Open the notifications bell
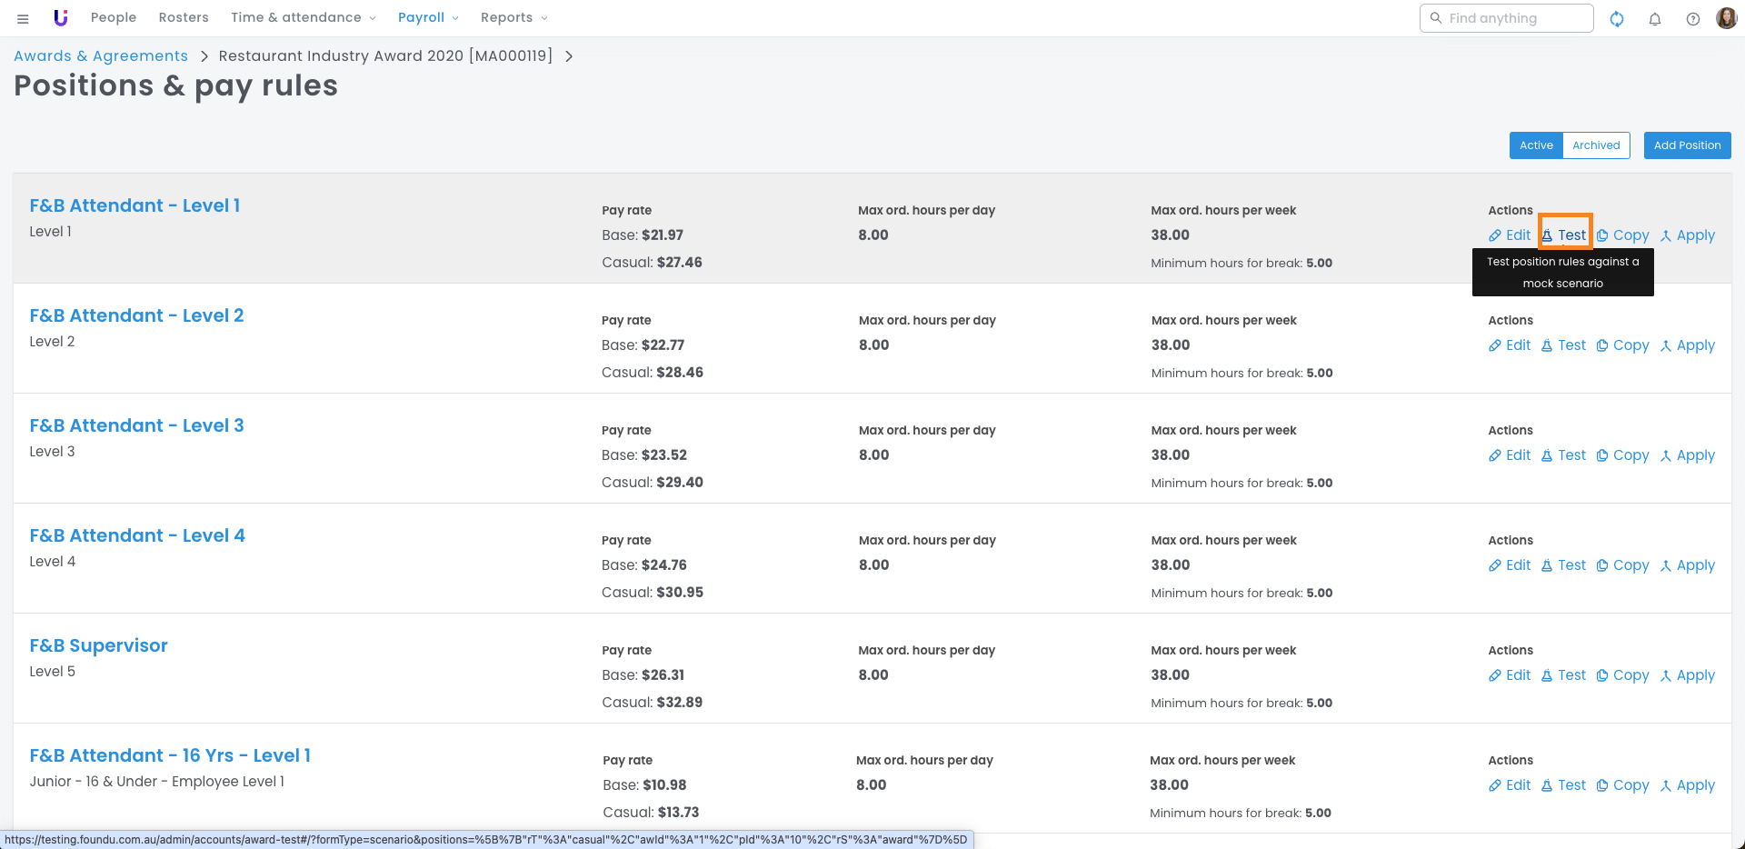The width and height of the screenshot is (1745, 849). [1655, 18]
